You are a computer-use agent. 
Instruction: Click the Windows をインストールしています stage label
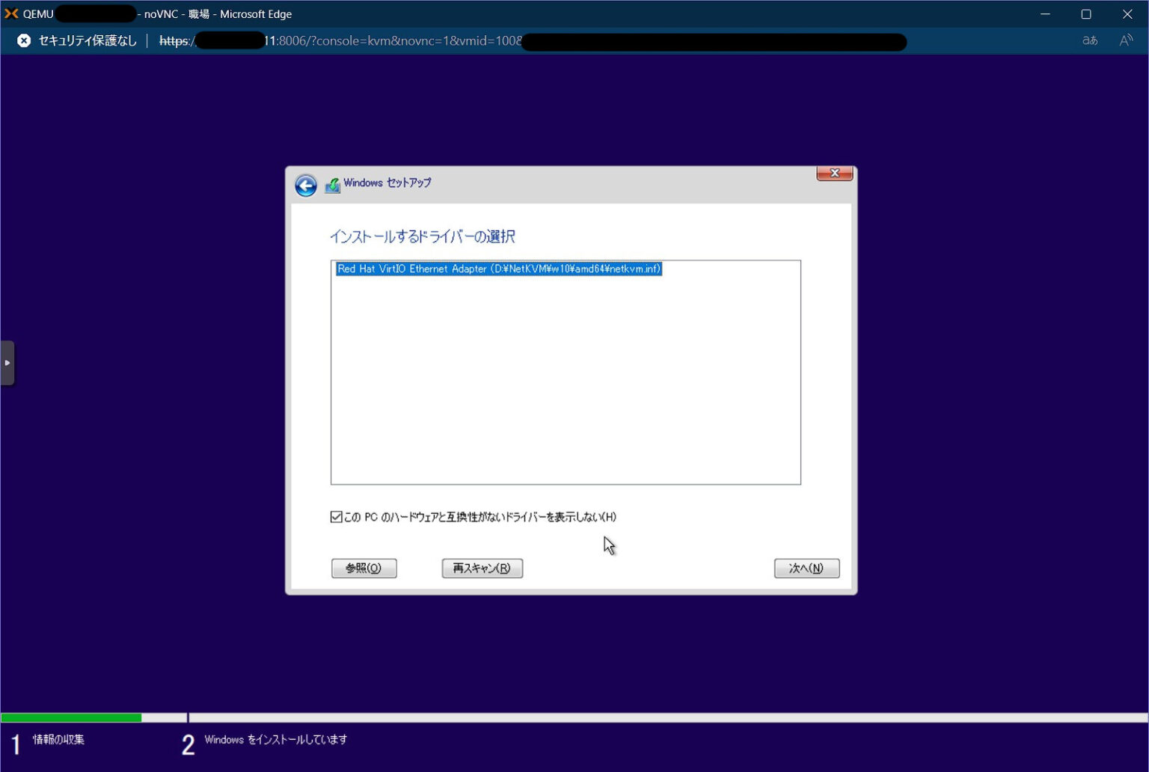[276, 739]
